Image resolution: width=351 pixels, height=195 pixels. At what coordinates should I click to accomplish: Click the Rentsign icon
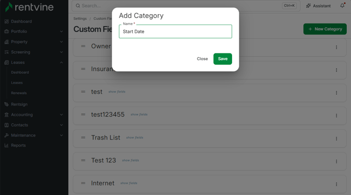click(6, 105)
